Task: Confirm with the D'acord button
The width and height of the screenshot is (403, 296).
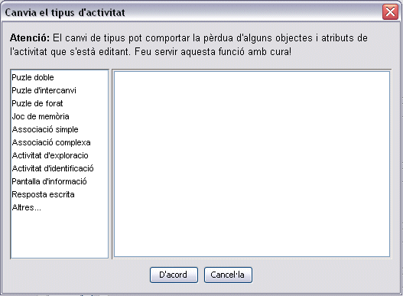Action: tap(174, 275)
